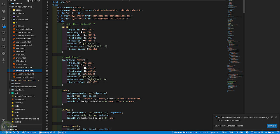Image resolution: width=280 pixels, height=134 pixels.
Task: Change HTML language mode
Action: click(240, 132)
